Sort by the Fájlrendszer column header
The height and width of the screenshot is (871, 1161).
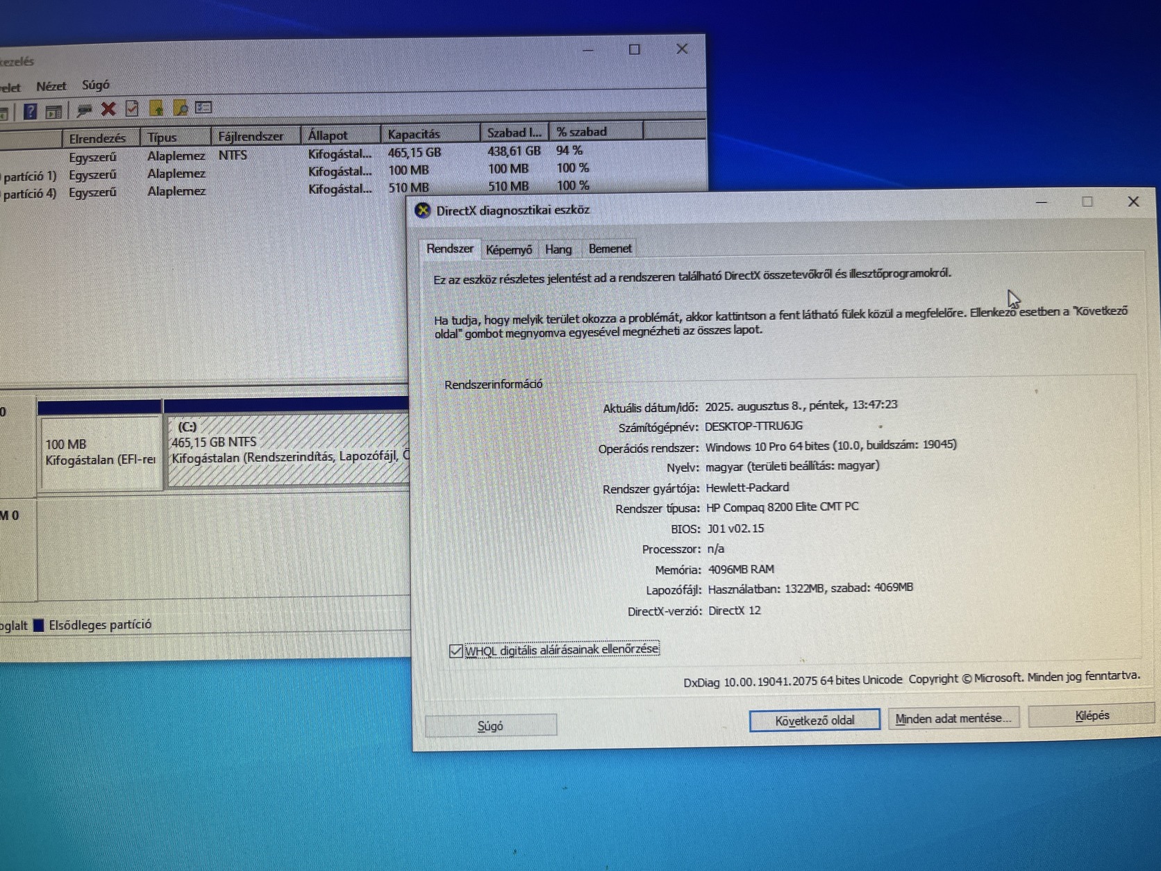coord(256,136)
